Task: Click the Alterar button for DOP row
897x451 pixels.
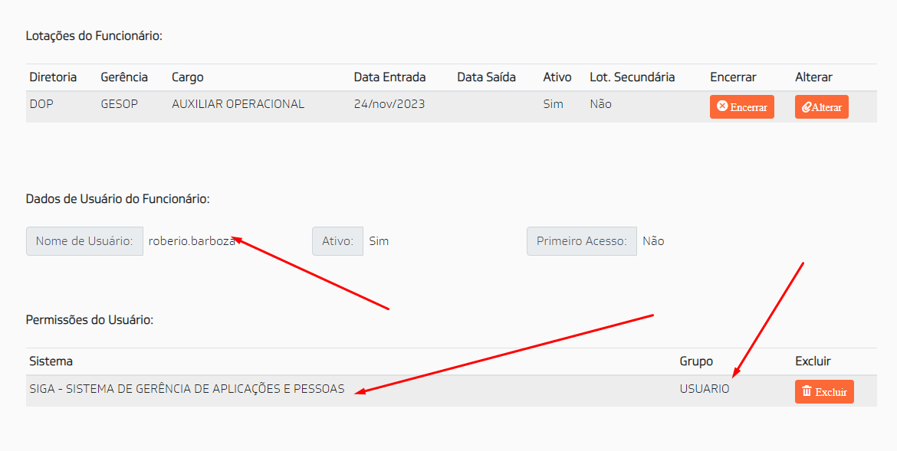Action: 822,107
